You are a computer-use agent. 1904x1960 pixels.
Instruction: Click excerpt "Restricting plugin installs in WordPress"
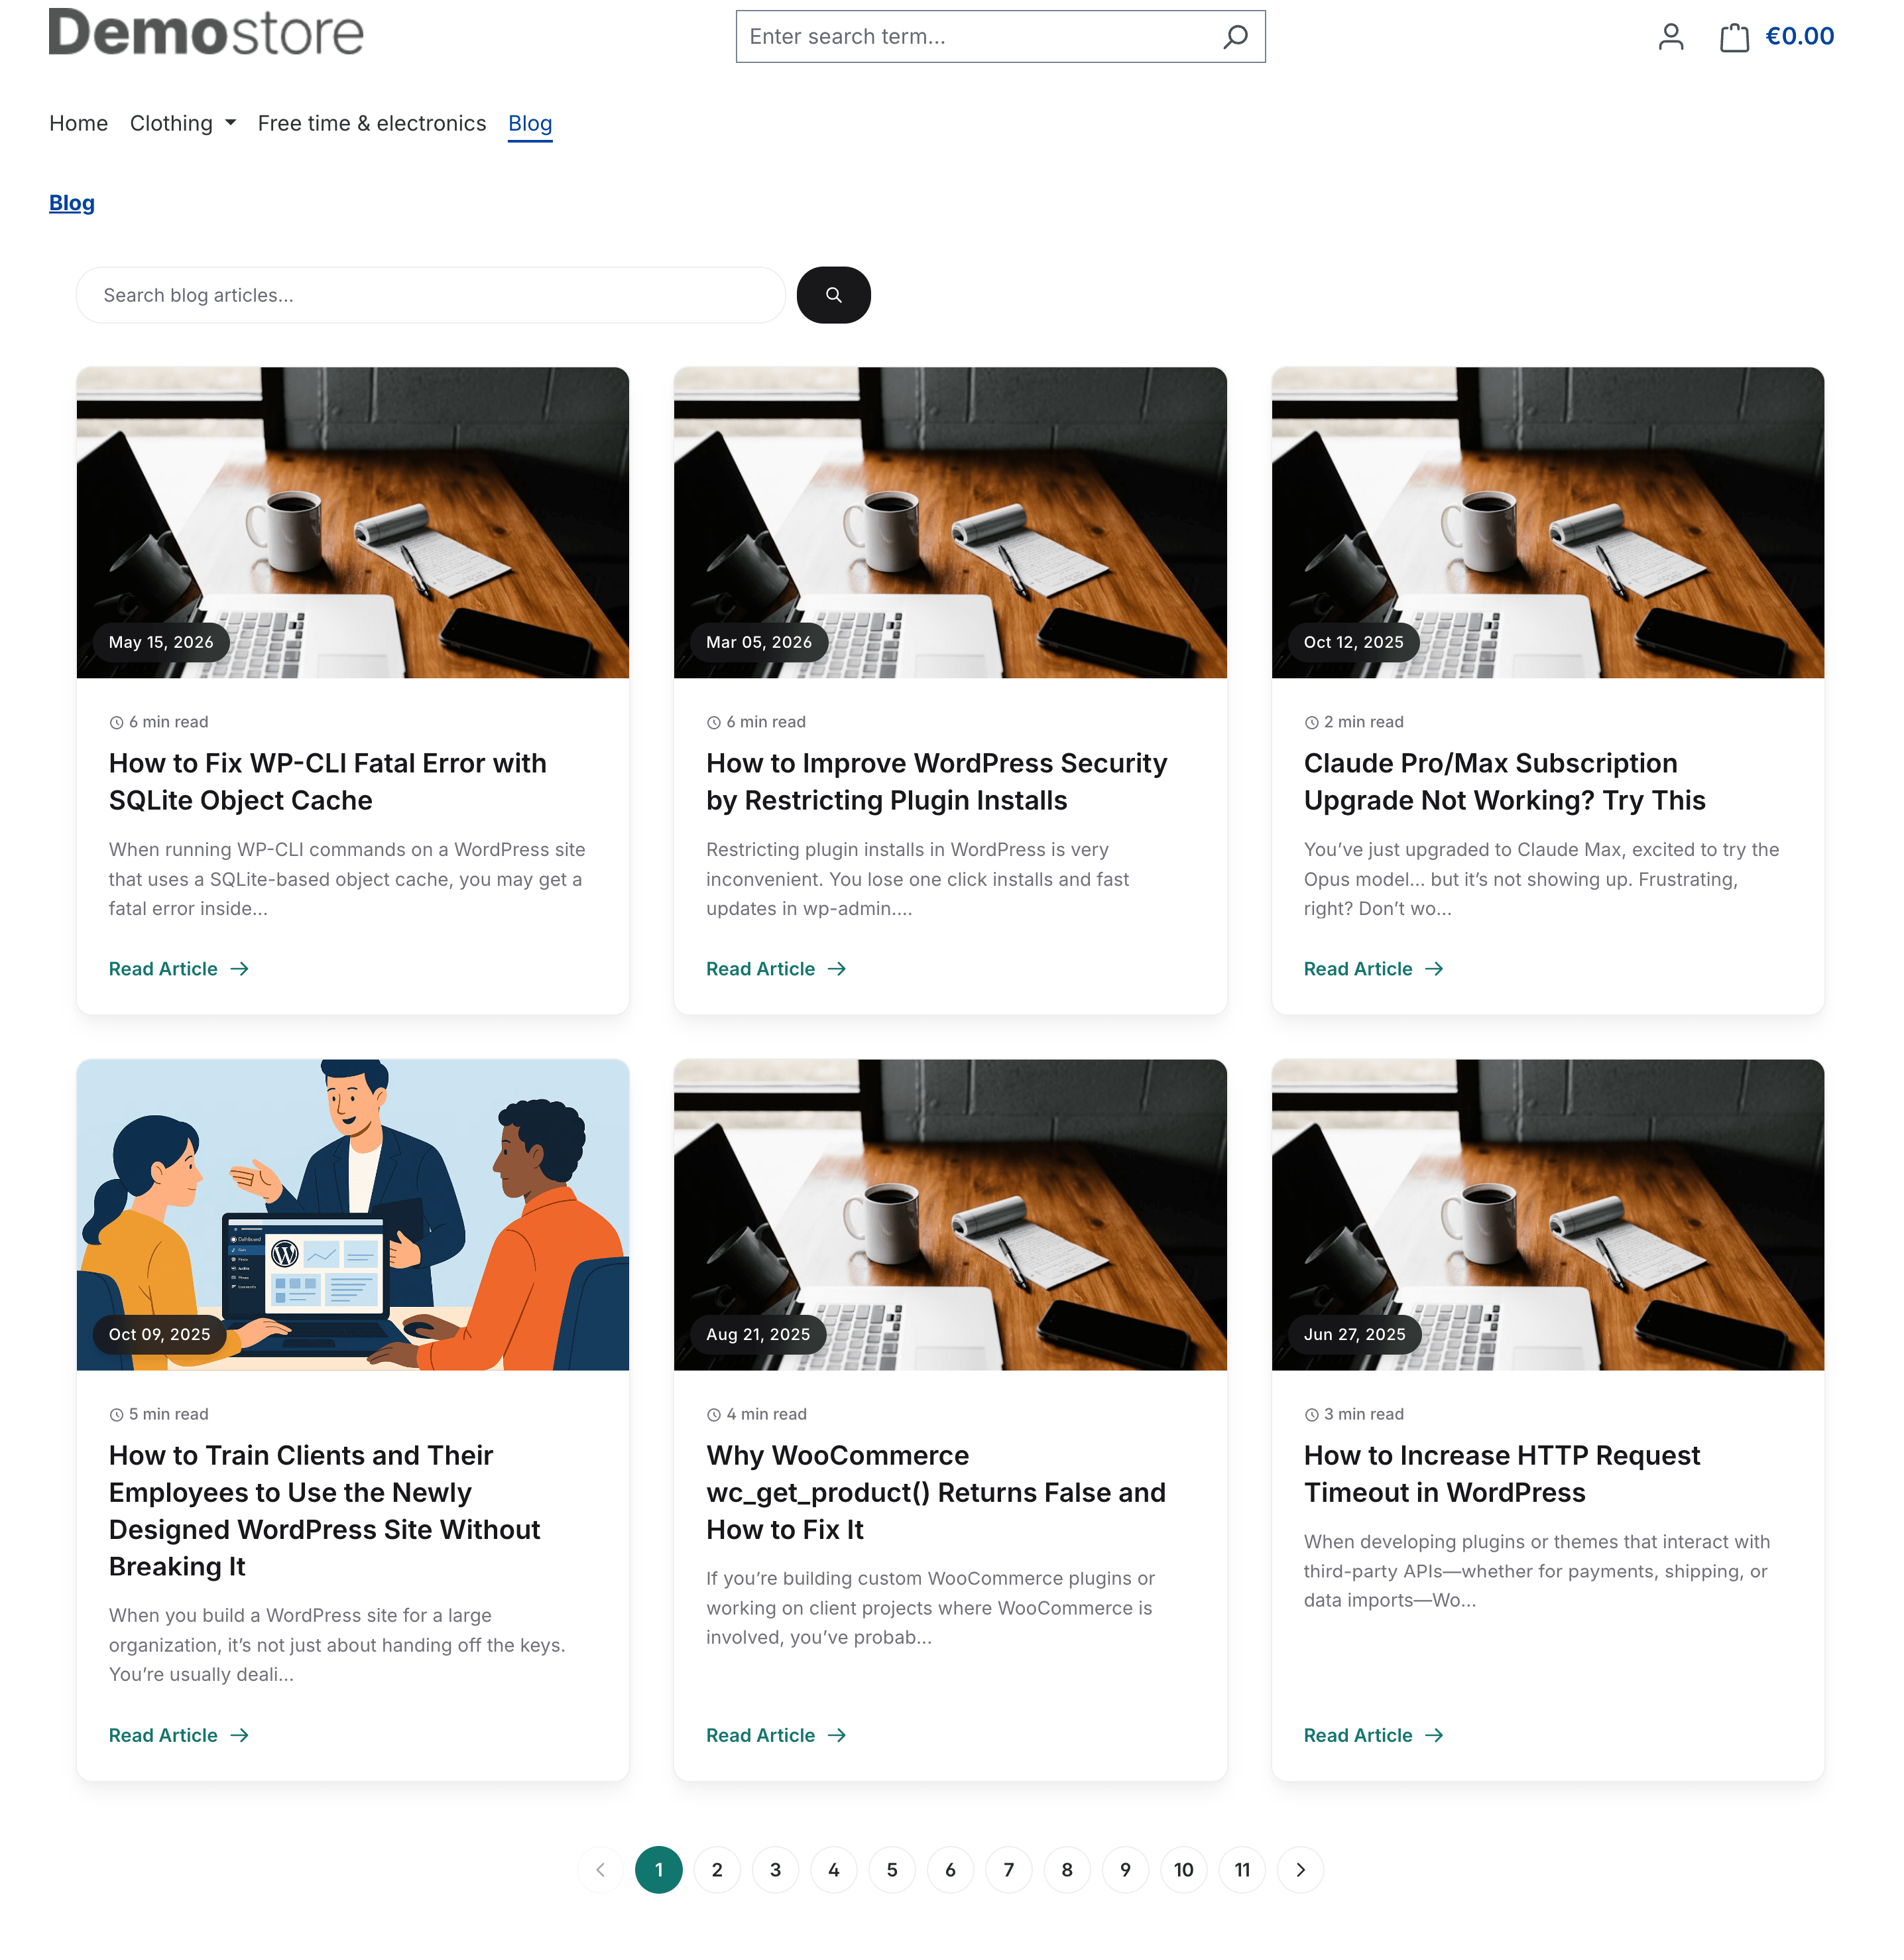tap(918, 879)
